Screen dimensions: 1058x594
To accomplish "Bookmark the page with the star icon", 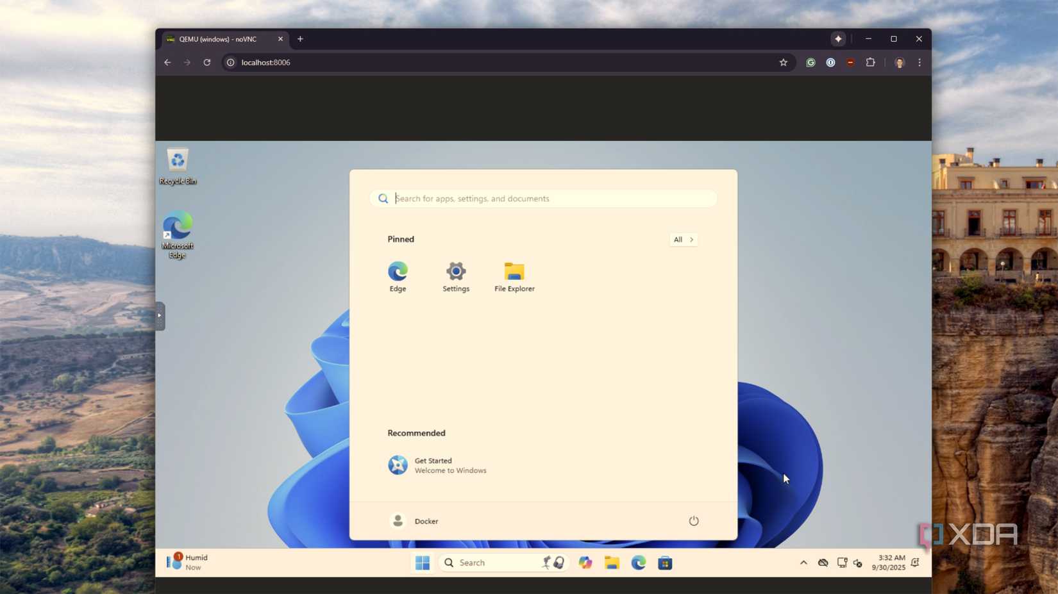I will (x=783, y=62).
